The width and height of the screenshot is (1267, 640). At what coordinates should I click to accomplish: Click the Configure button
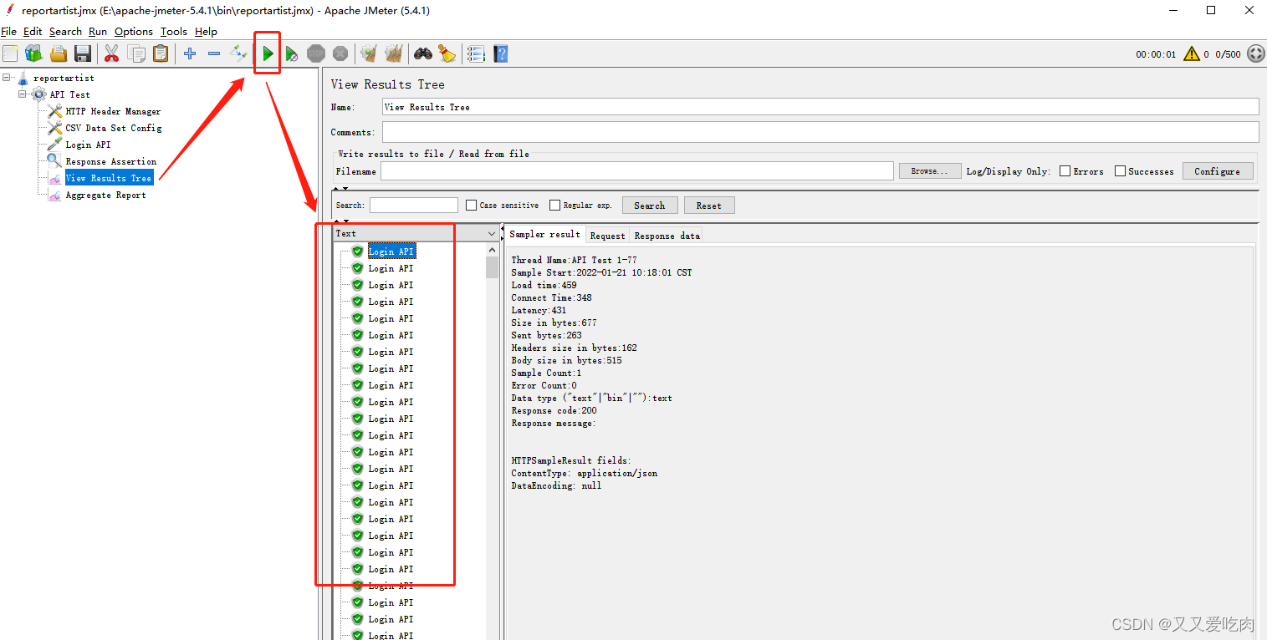pyautogui.click(x=1217, y=171)
